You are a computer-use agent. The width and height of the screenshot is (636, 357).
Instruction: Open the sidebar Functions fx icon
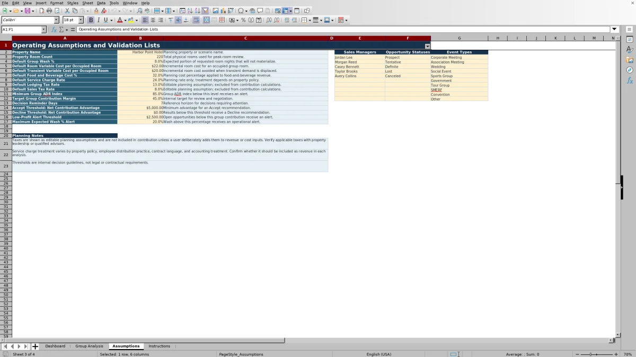click(x=630, y=80)
